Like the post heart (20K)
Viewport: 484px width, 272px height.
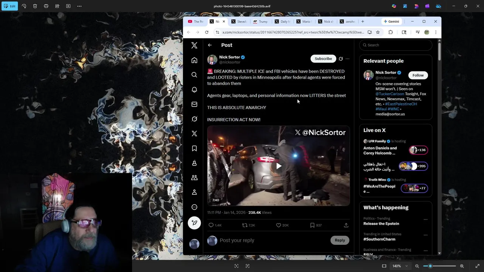coord(282,225)
